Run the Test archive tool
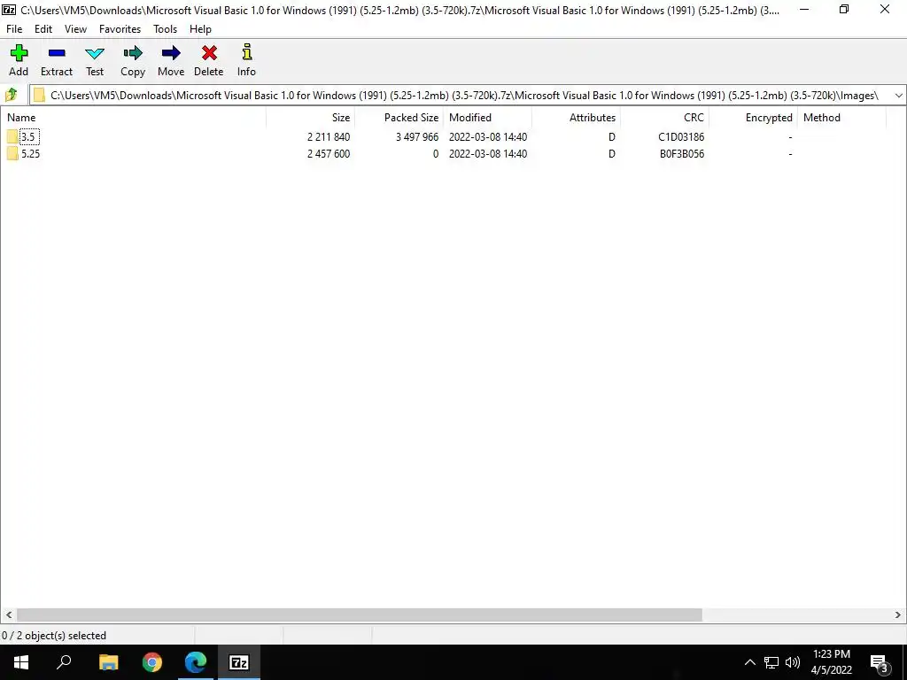 pyautogui.click(x=95, y=54)
